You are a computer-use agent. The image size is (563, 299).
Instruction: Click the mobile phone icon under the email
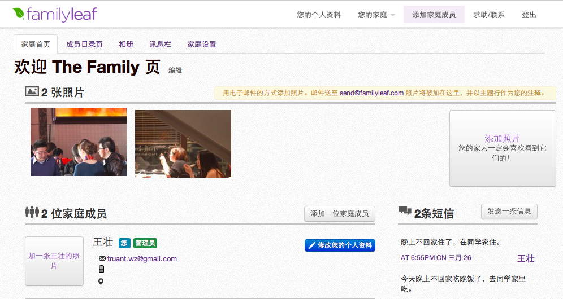(102, 269)
